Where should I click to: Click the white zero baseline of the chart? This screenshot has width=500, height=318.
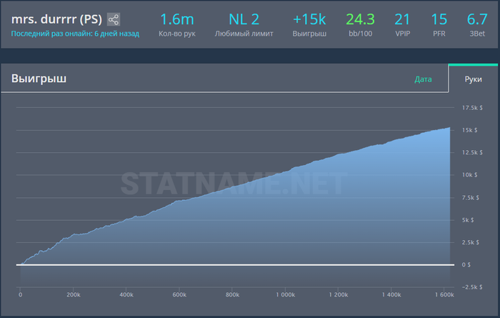(x=236, y=264)
